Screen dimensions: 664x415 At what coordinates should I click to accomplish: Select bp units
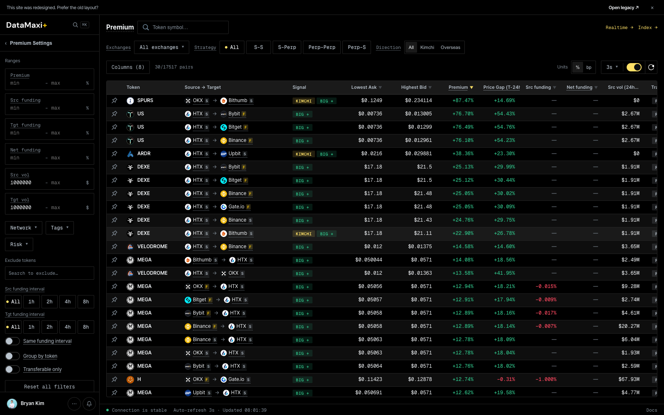pyautogui.click(x=589, y=67)
